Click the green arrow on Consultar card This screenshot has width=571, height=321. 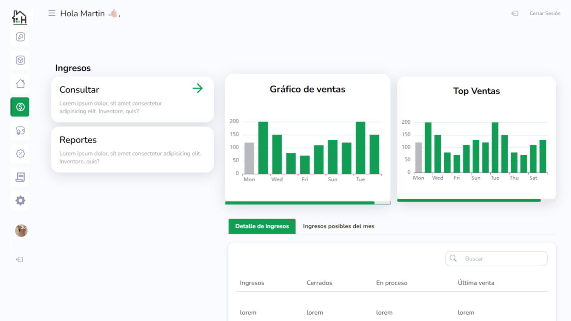[197, 88]
